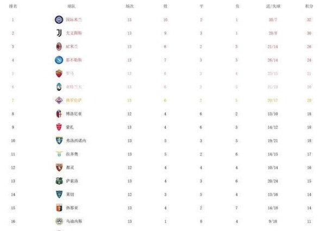Click the Bologna club crest
The width and height of the screenshot is (326, 231).
[59, 114]
